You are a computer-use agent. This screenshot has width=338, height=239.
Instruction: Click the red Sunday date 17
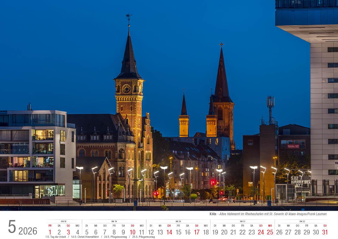tap(197, 232)
